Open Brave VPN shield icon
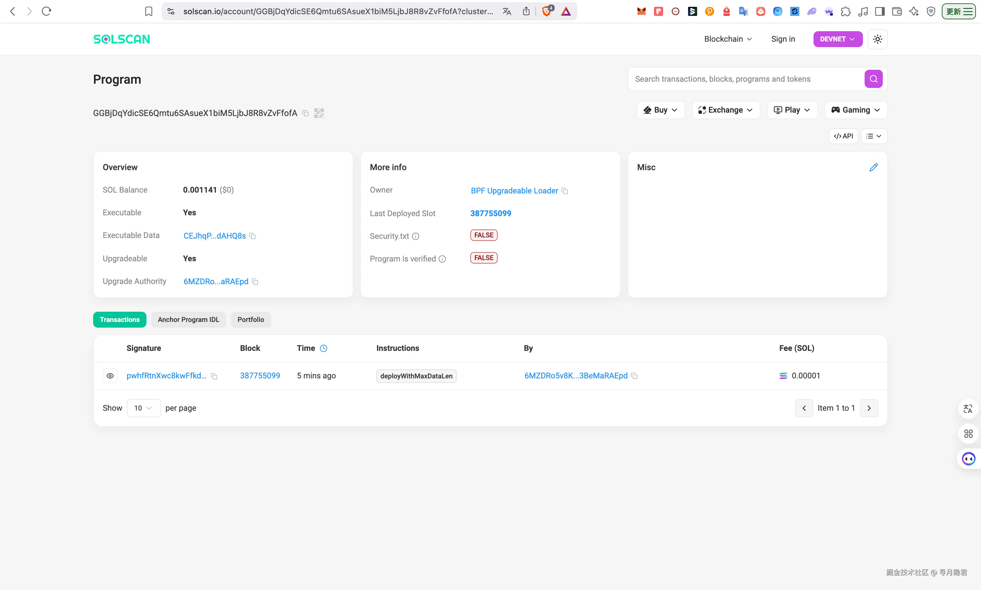This screenshot has width=981, height=590. point(931,12)
